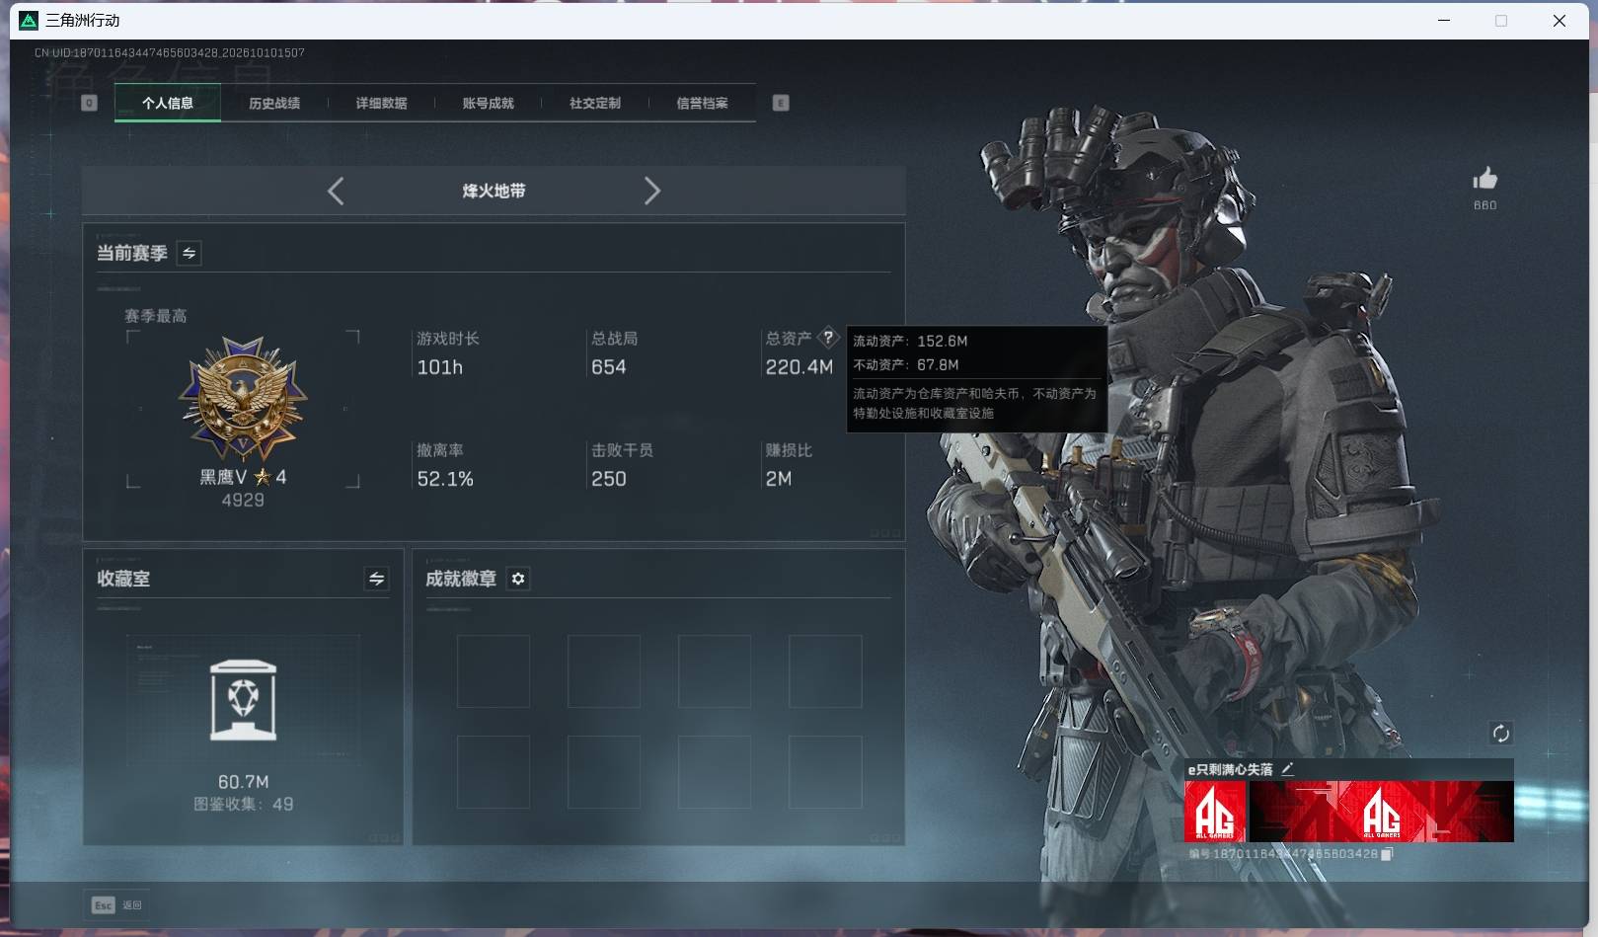The width and height of the screenshot is (1598, 937).
Task: Switch to the 详细数据 tab
Action: [381, 103]
